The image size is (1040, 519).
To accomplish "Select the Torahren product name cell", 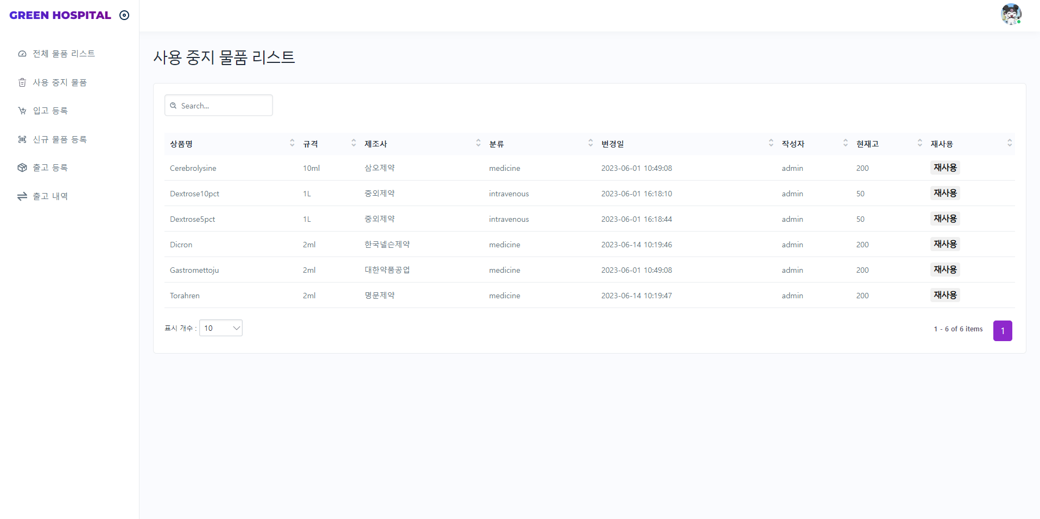I will [185, 296].
